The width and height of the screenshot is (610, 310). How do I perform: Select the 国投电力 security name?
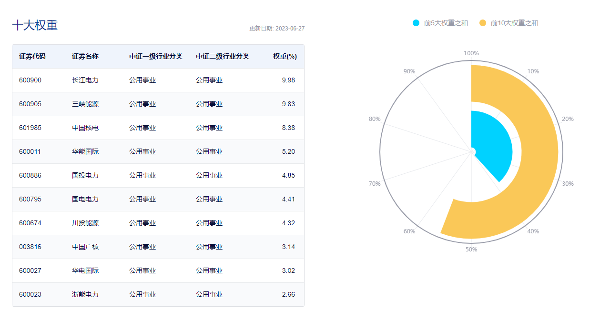85,175
